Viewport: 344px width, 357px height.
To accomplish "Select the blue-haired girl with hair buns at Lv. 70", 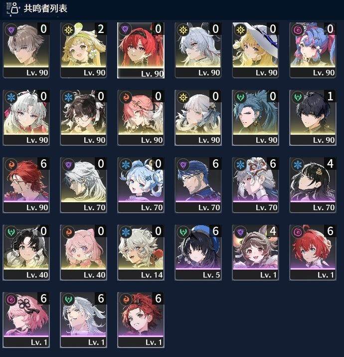I will (x=141, y=185).
